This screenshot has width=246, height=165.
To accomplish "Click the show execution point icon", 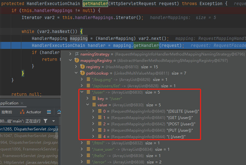I will (x=59, y=112).
